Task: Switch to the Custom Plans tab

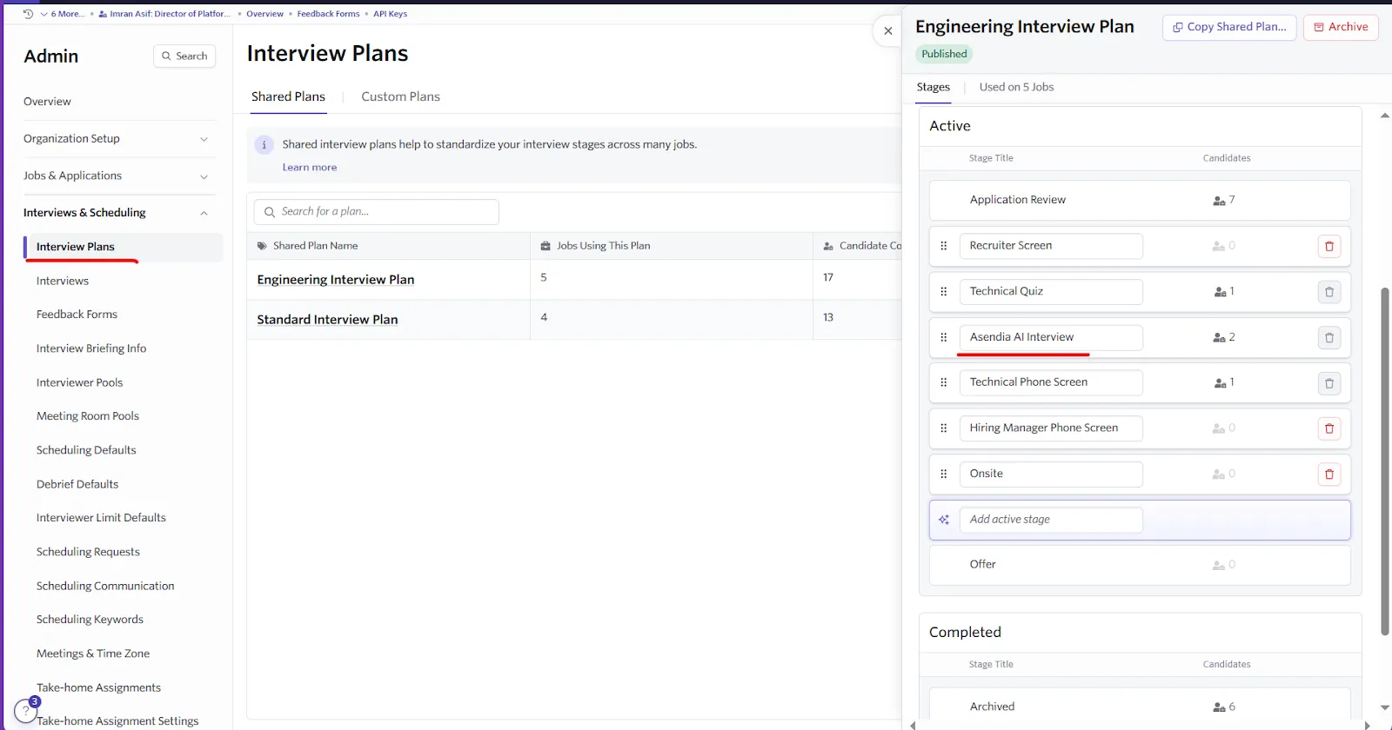Action: 400,96
